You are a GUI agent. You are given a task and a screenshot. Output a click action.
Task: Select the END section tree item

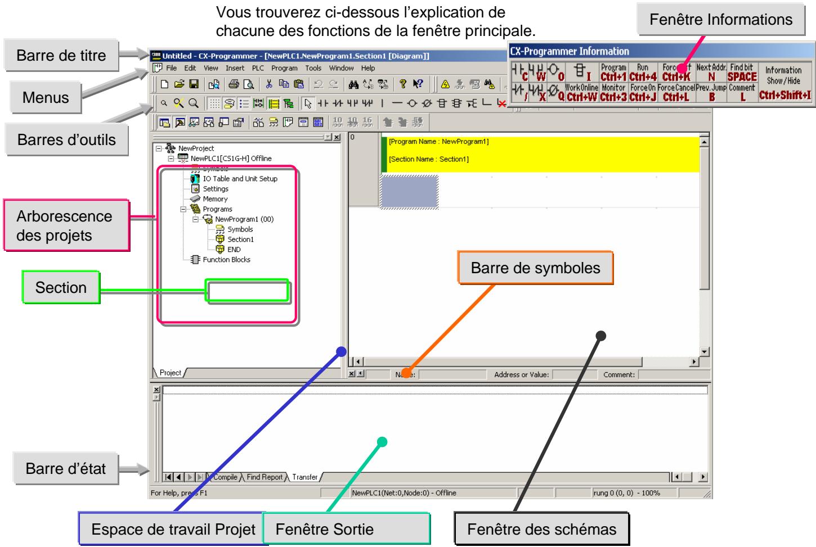pos(234,250)
